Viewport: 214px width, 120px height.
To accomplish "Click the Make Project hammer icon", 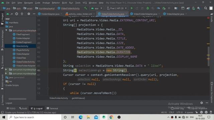I will [86, 8].
